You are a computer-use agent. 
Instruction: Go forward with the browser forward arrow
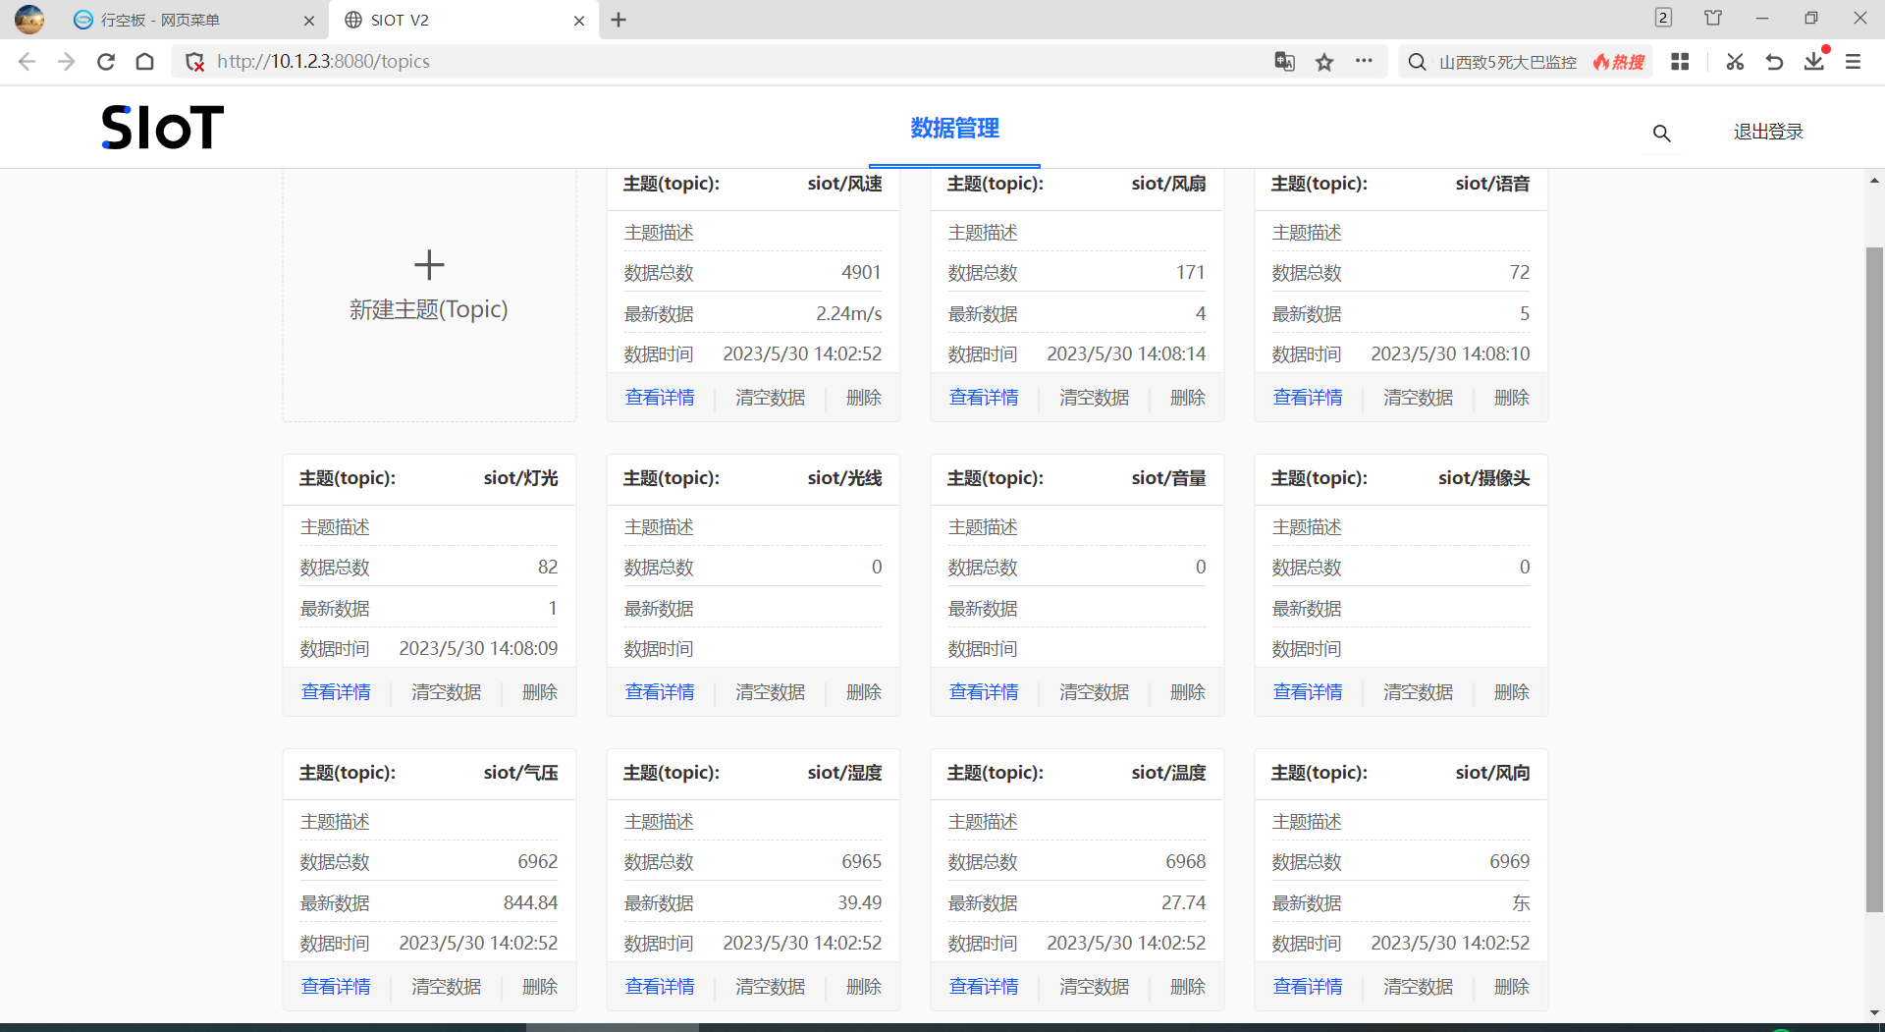pos(66,62)
